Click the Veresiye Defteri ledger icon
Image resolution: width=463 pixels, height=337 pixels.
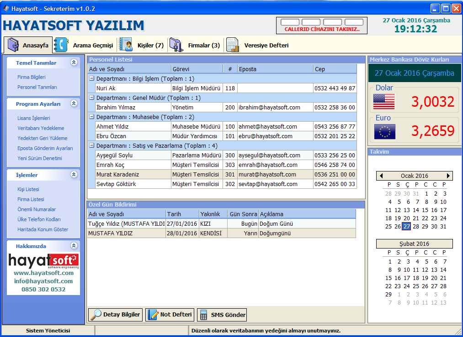point(233,45)
